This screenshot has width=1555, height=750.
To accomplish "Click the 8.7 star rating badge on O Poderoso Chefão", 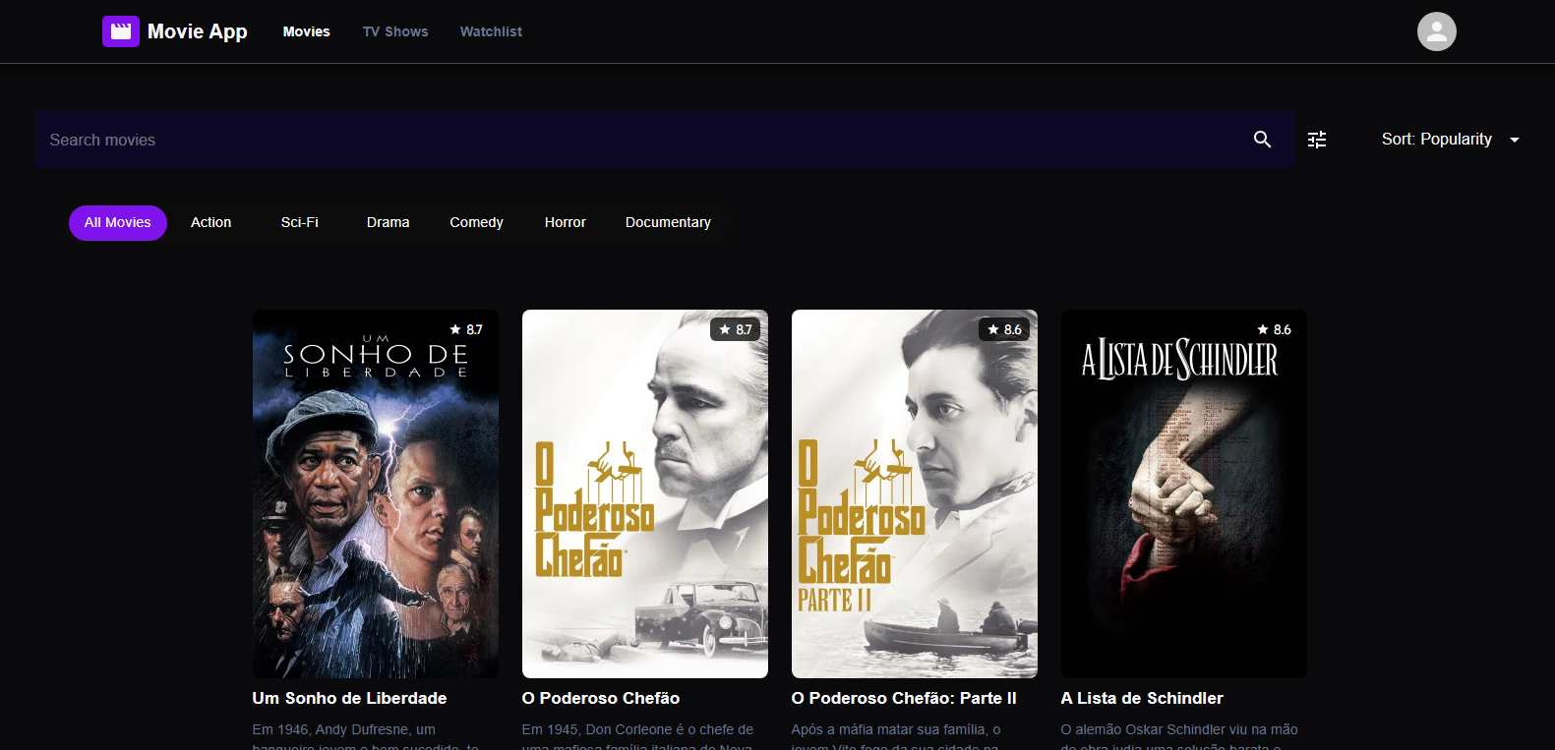I will click(x=736, y=329).
